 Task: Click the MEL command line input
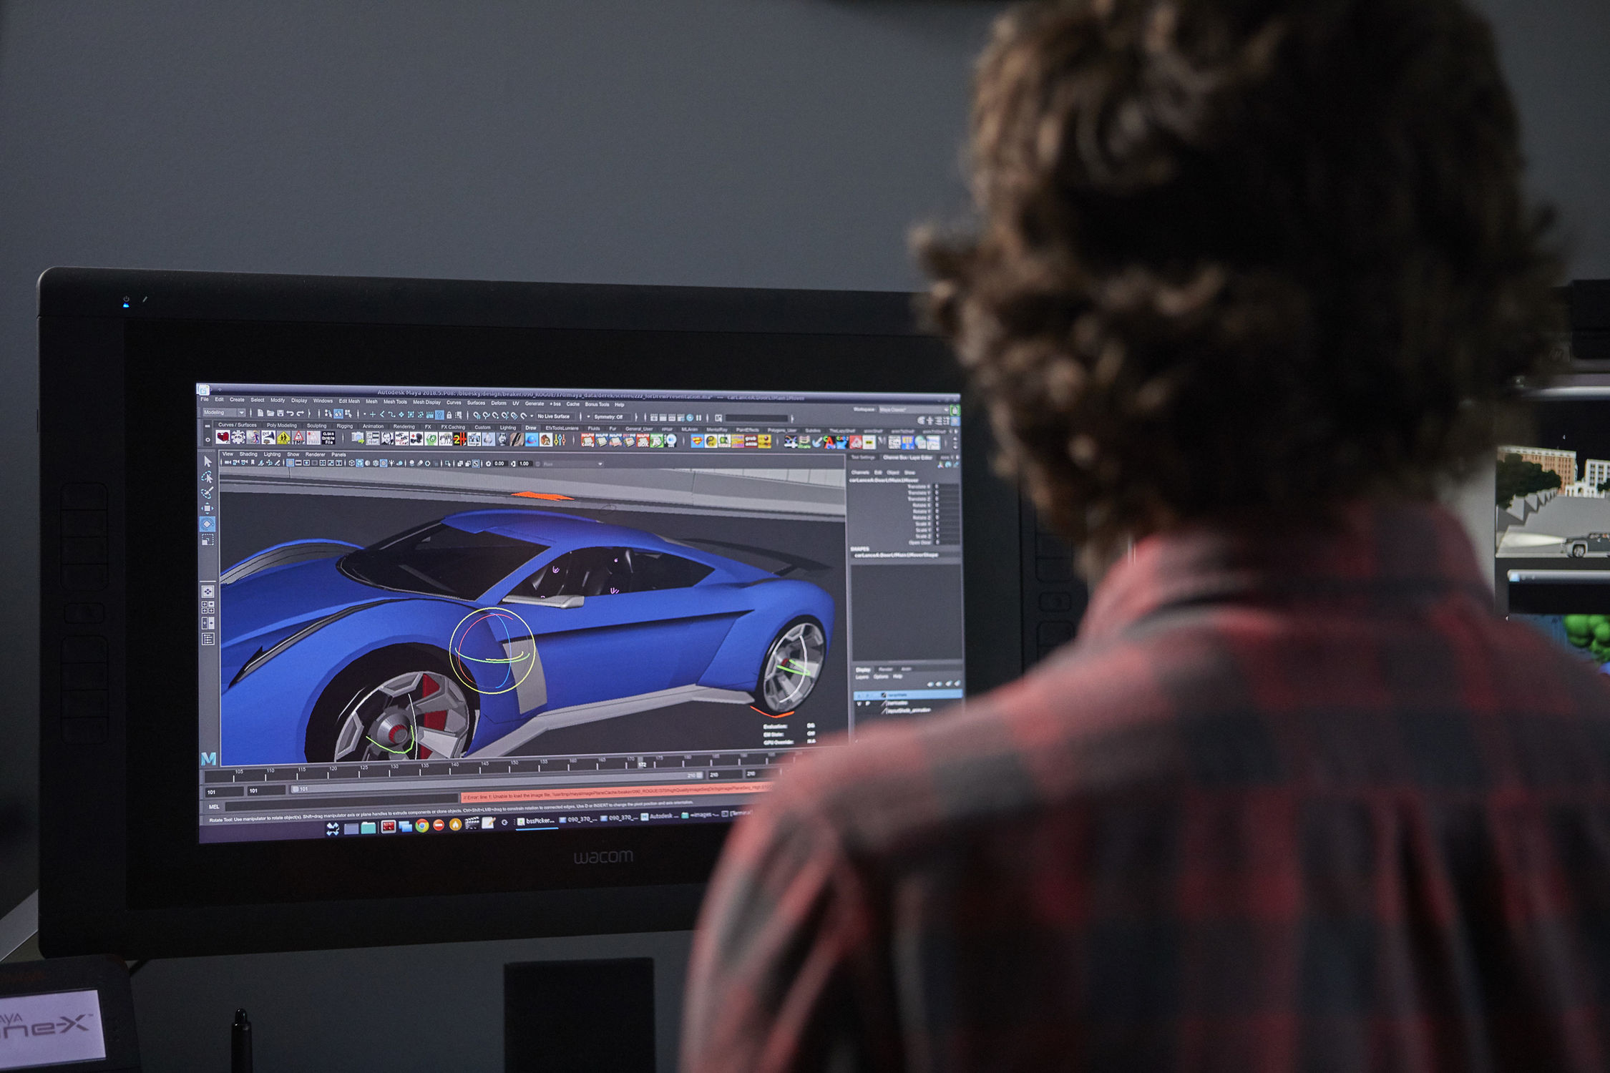(342, 803)
